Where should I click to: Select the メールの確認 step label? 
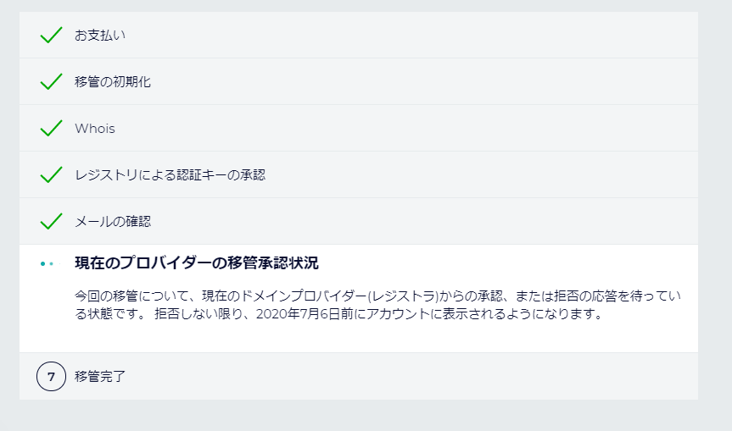pyautogui.click(x=113, y=221)
